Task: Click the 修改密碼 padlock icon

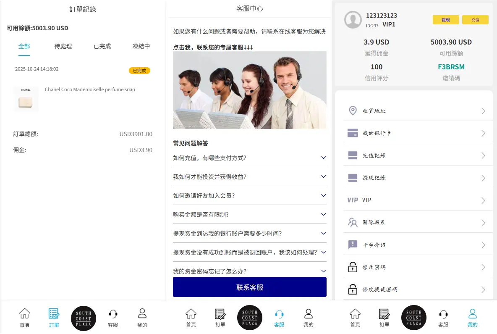Action: (353, 267)
